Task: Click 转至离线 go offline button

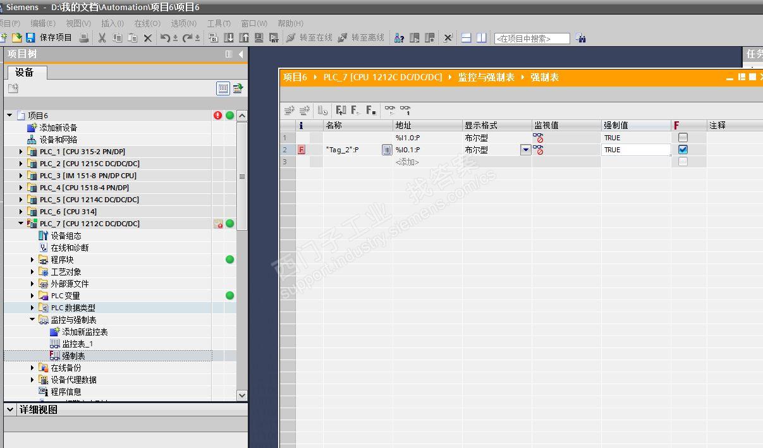Action: coord(361,38)
